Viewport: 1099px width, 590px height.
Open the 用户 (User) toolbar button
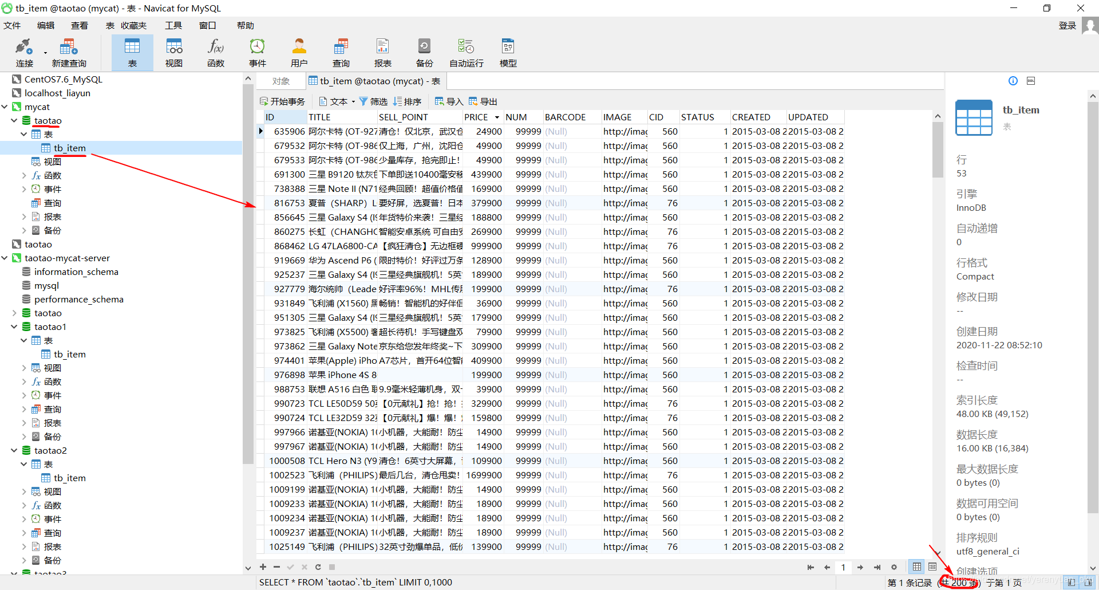[x=299, y=53]
